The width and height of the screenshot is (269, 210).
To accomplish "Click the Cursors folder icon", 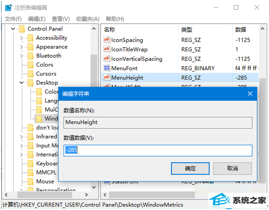I will [x=31, y=74].
